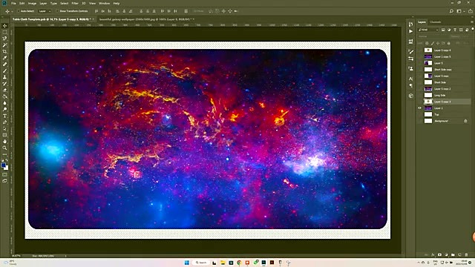
Task: Select the Magic Wand tool
Action: pos(4,45)
